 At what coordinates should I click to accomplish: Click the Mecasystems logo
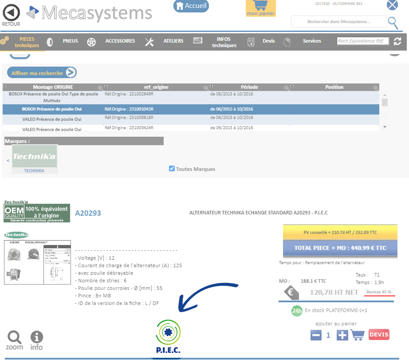pos(89,13)
